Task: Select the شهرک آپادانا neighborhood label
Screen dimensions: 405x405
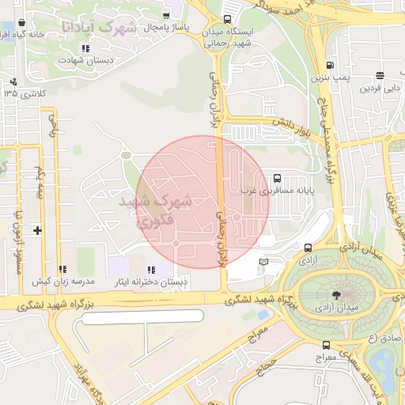Action: [x=99, y=28]
